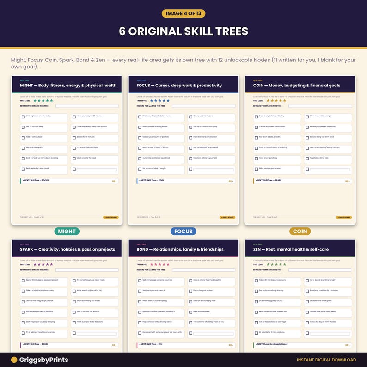
Task: Click reward input field on ZEN page
Action: tap(320, 270)
